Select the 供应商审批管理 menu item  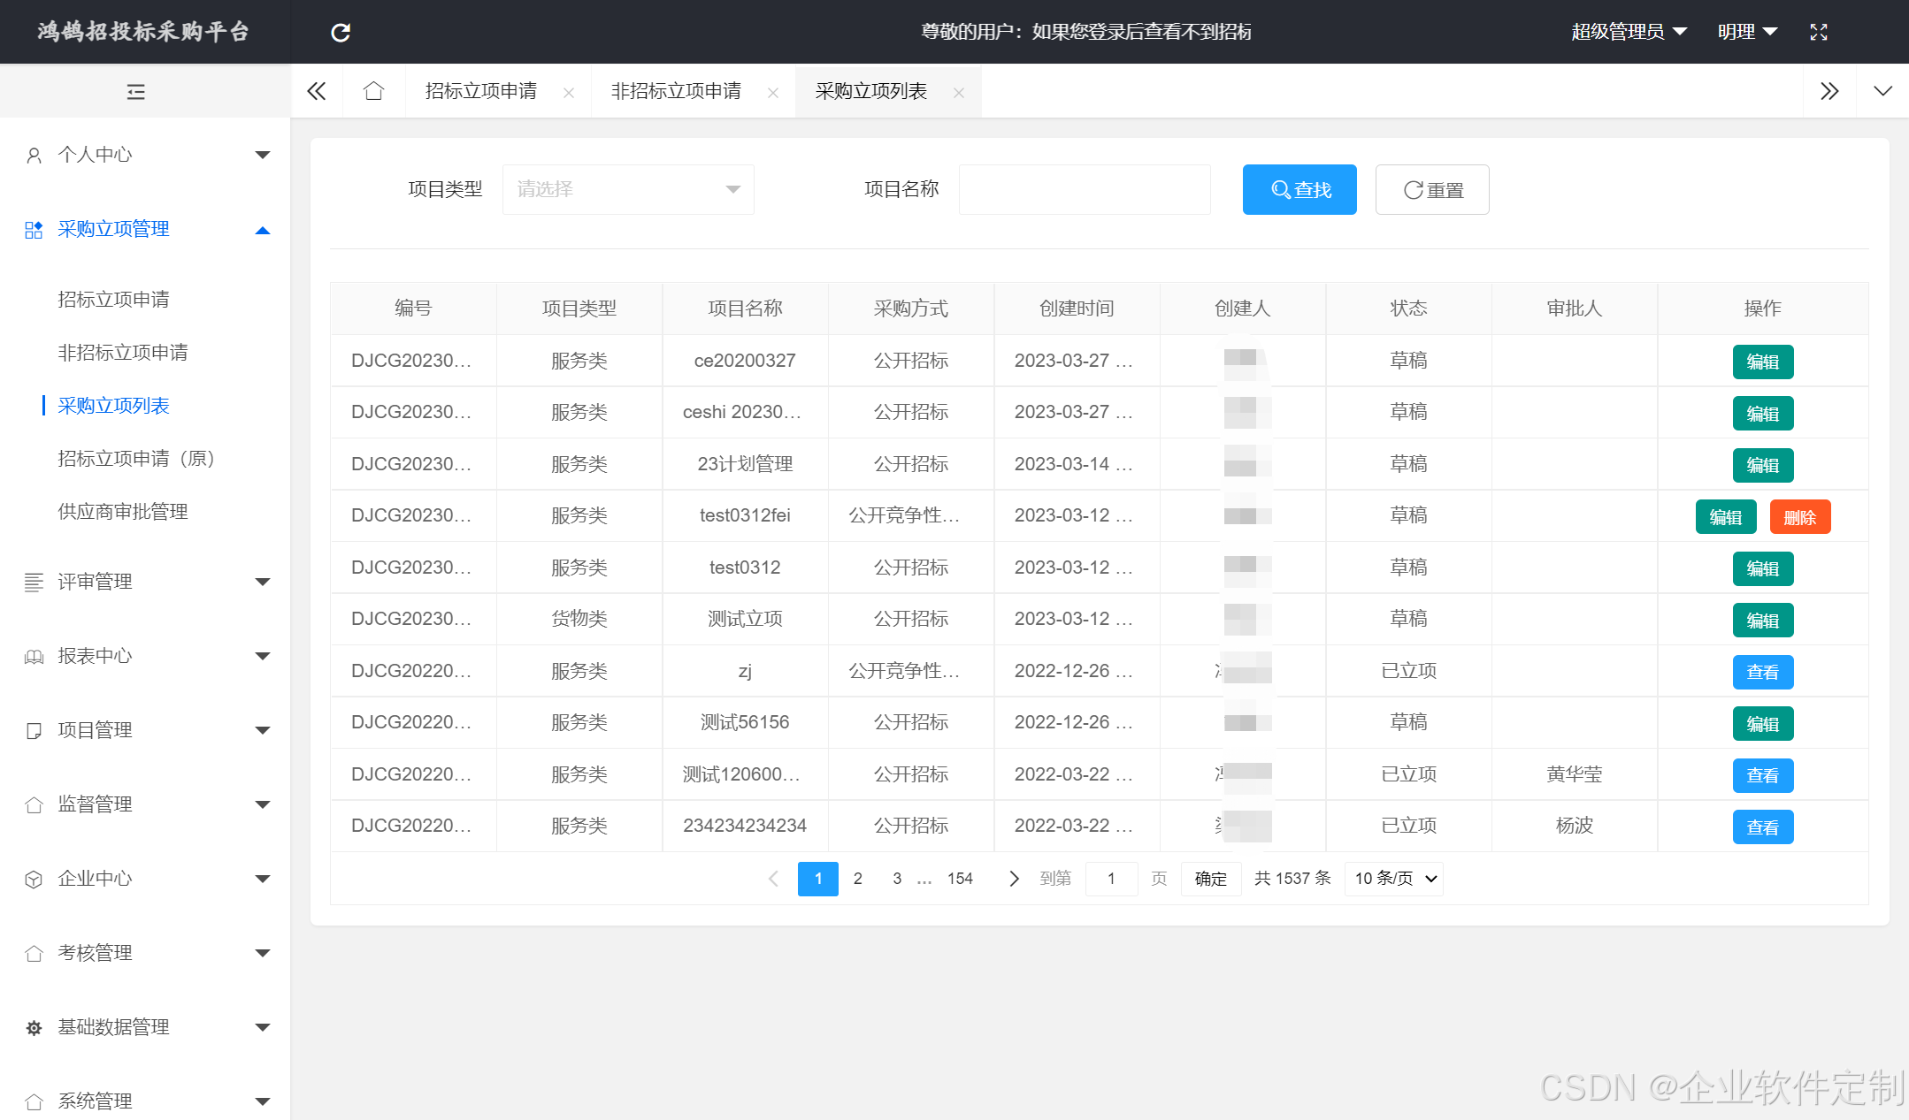click(123, 511)
